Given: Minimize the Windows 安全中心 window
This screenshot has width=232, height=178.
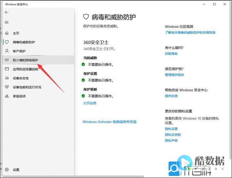Looking at the screenshot, I should tap(204, 4).
